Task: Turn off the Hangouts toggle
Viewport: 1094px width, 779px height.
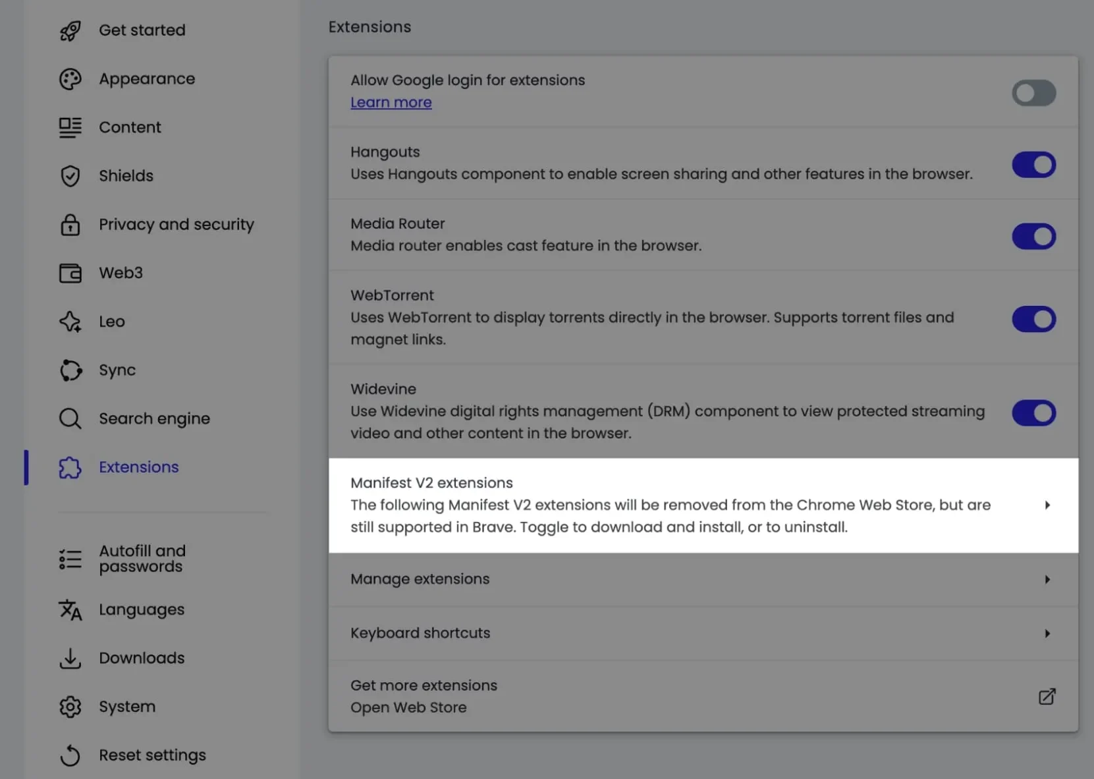Action: click(1034, 165)
